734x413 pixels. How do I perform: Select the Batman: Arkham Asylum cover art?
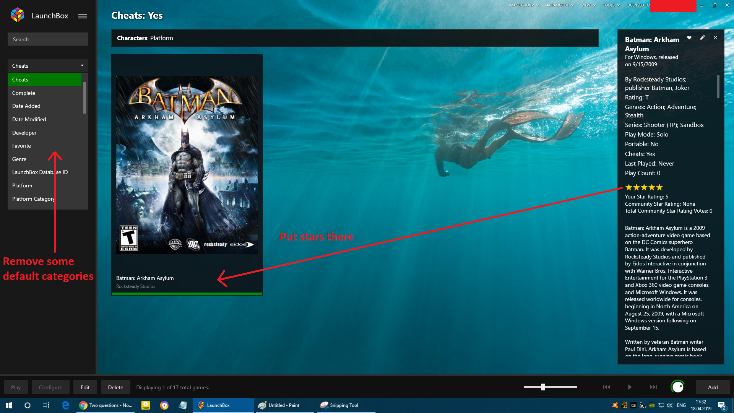coord(187,164)
